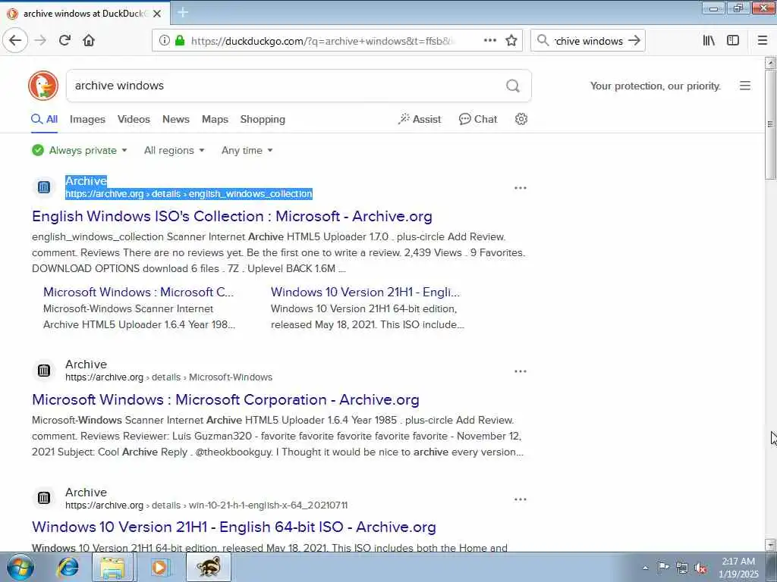The height and width of the screenshot is (582, 777).
Task: Switch to Images results tab
Action: 87,119
